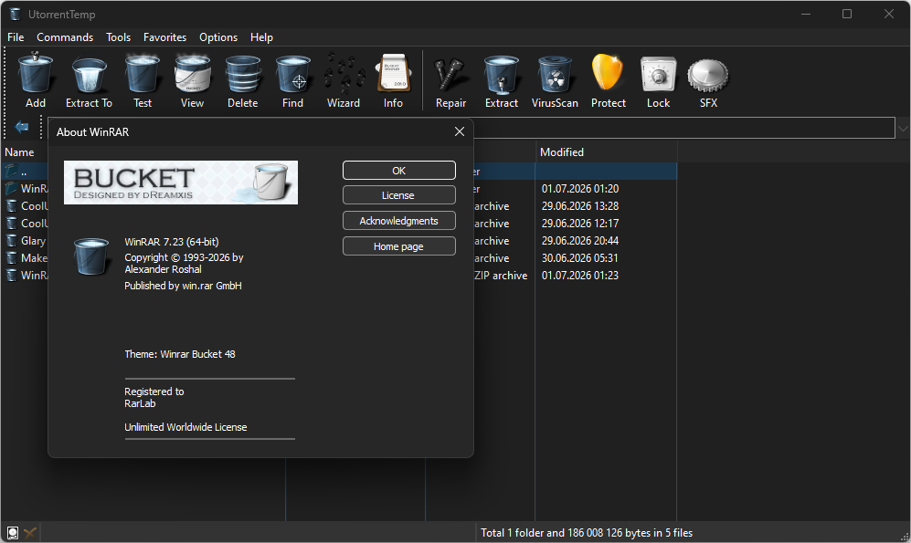Click the Registered to RarLab text

pyautogui.click(x=154, y=397)
